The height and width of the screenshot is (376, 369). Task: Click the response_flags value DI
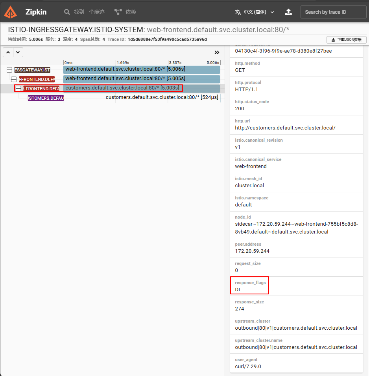238,289
